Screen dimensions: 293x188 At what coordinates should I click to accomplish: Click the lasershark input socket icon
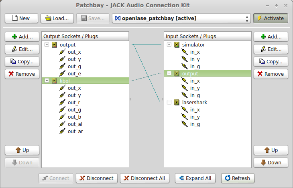(177, 103)
